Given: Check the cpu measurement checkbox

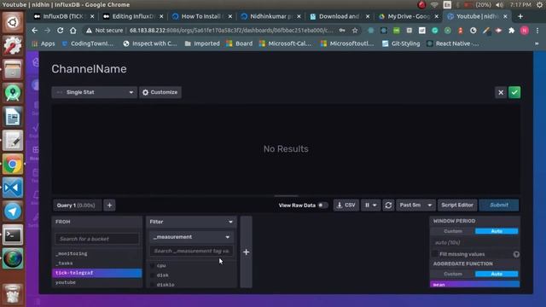Looking at the screenshot, I should click(x=152, y=265).
